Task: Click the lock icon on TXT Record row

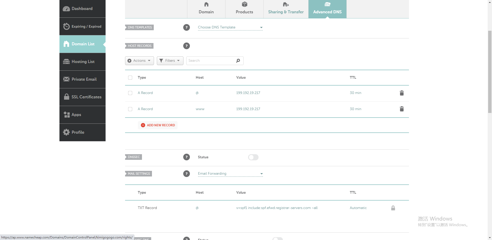Action: (x=393, y=208)
